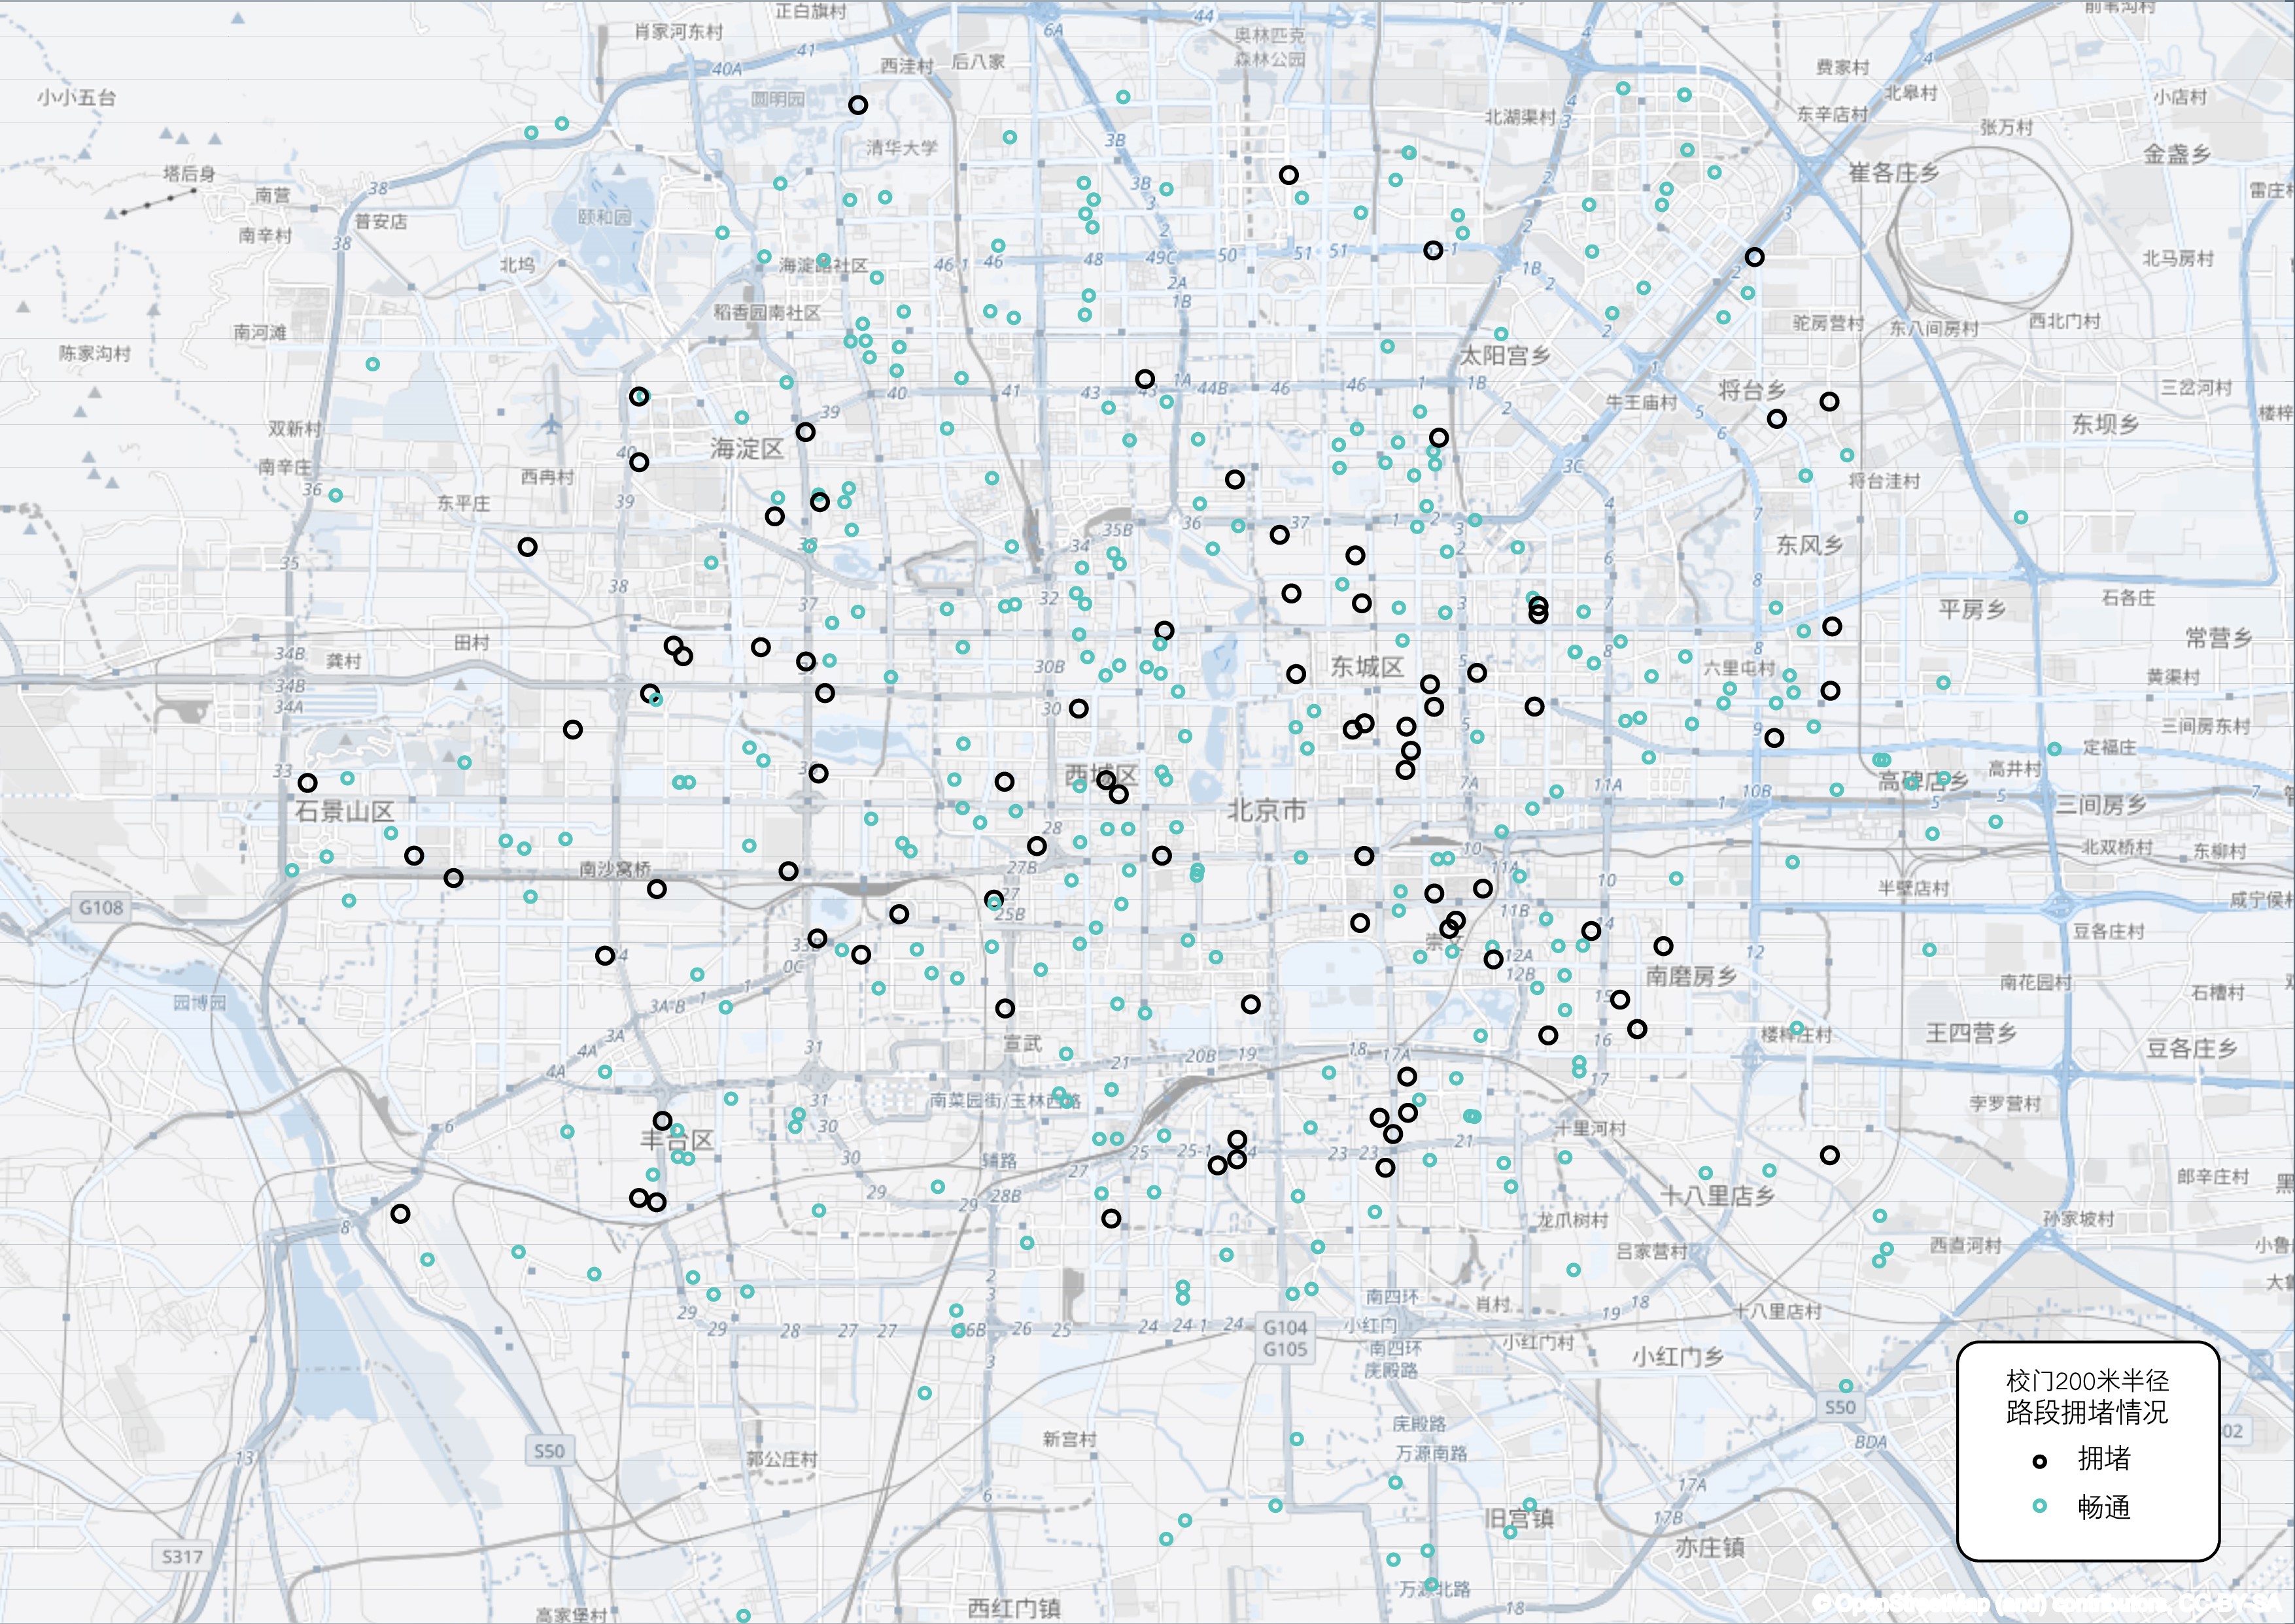
Task: Select the S317 road shield
Action: click(x=182, y=1557)
